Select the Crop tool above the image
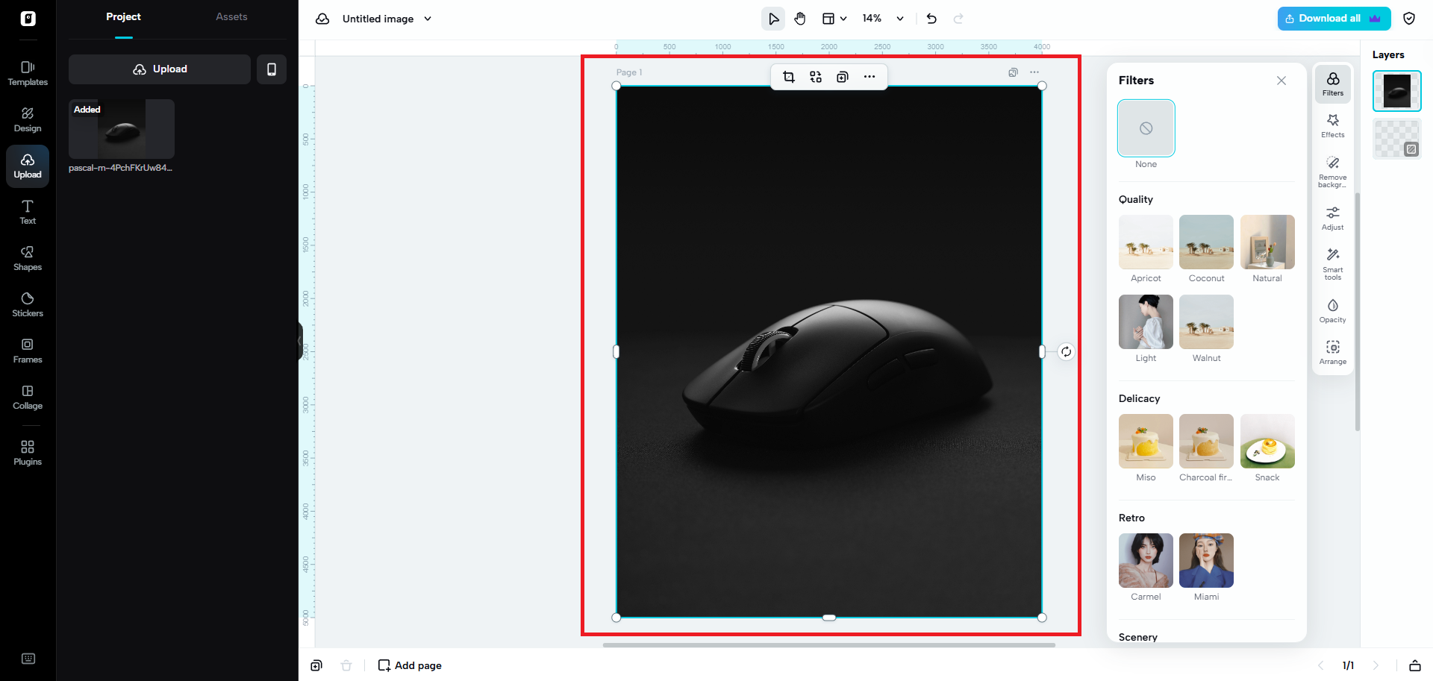Screen dimensions: 1433x681 [x=789, y=76]
